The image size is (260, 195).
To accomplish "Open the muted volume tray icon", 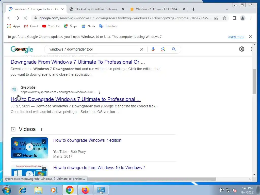I will pyautogui.click(x=234, y=190).
